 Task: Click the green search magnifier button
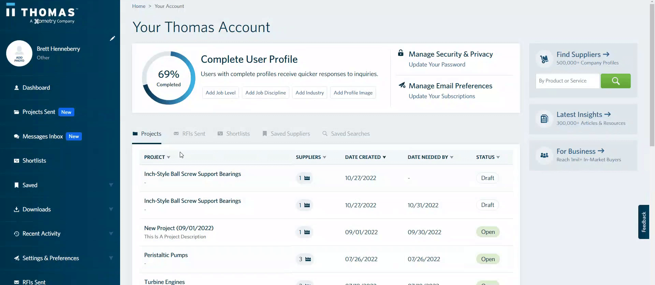[615, 81]
